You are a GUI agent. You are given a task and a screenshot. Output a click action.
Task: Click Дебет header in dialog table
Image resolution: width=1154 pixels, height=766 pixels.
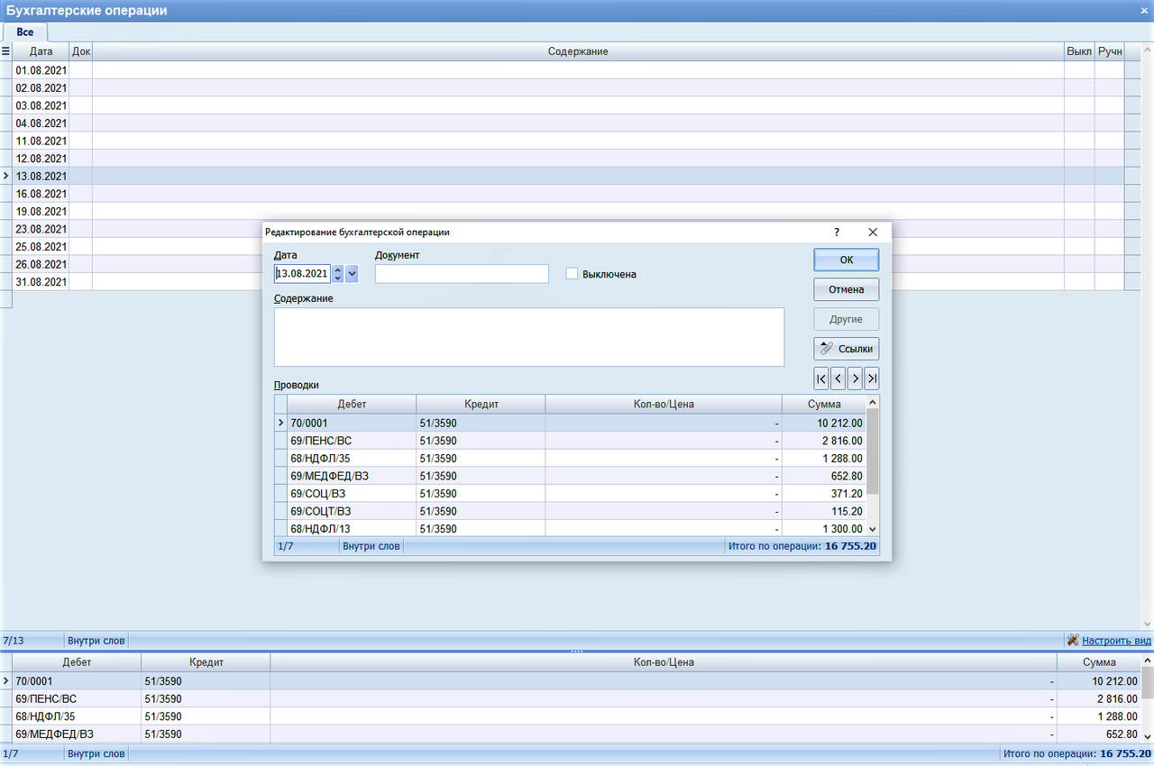(352, 404)
